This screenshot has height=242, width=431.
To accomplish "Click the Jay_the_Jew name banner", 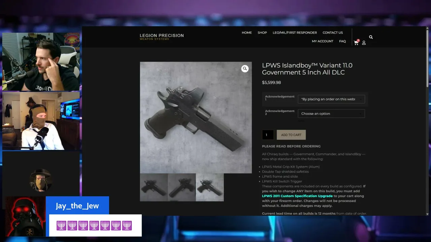I will tap(77, 206).
